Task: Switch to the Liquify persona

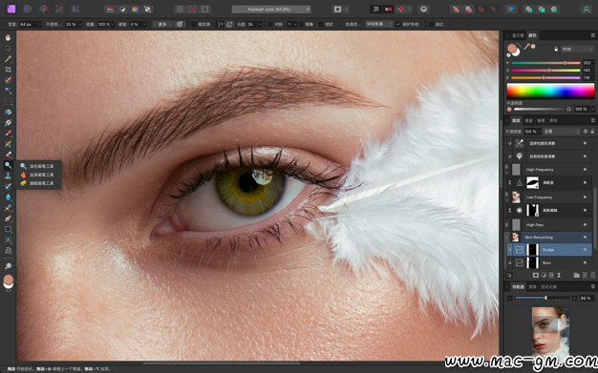Action: (28, 9)
